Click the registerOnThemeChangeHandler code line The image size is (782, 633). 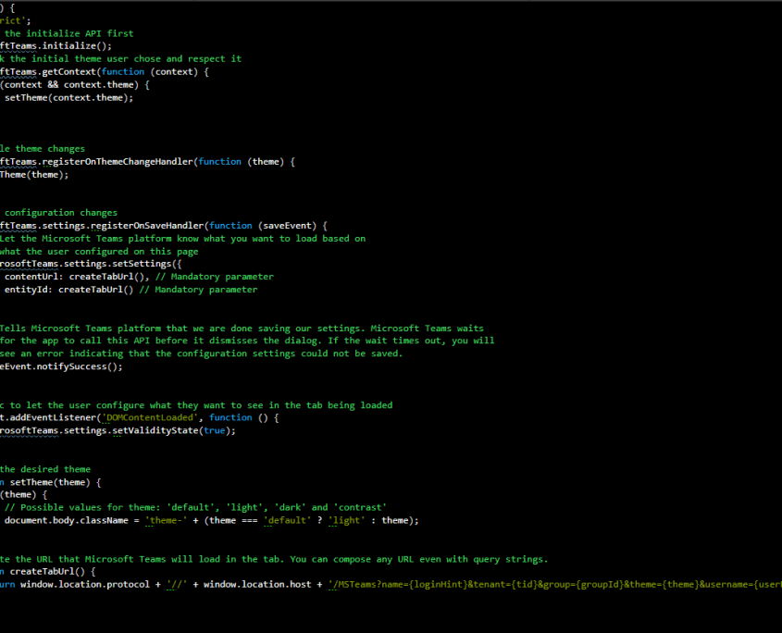point(148,162)
